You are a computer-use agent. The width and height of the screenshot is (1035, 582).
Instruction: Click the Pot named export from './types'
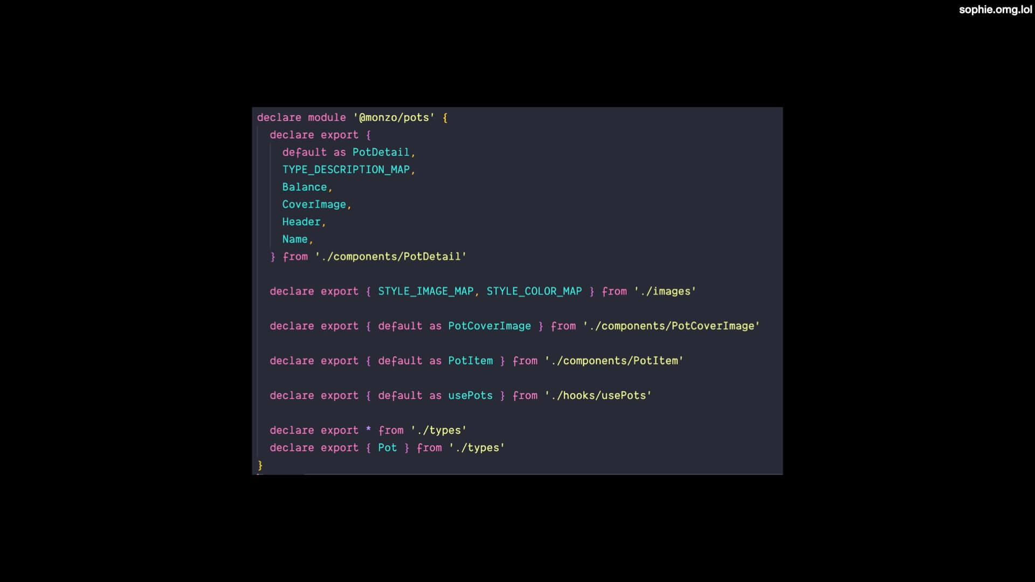(x=388, y=447)
